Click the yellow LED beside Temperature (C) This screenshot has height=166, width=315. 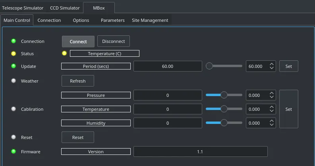(64, 53)
